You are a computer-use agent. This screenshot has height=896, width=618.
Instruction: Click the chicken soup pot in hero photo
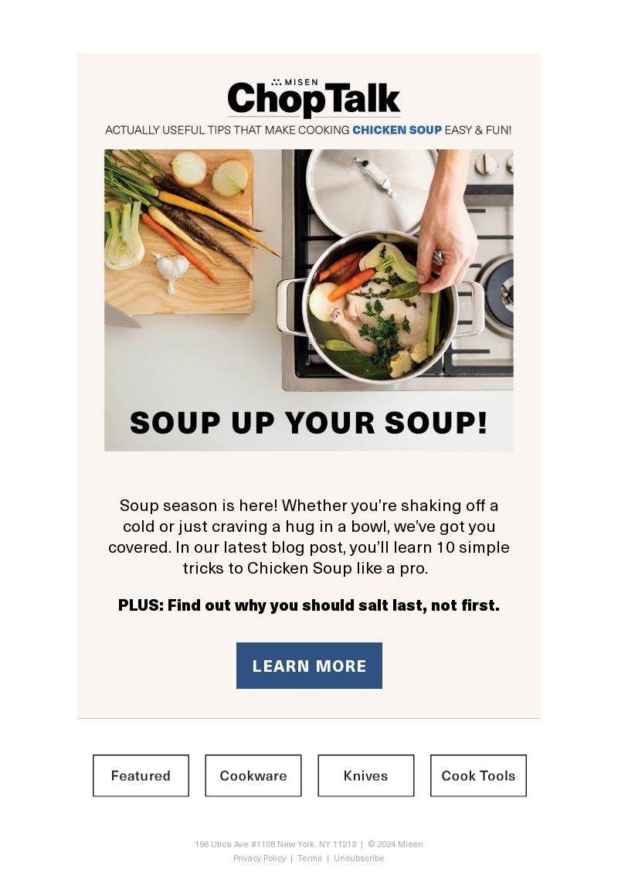pos(380,308)
